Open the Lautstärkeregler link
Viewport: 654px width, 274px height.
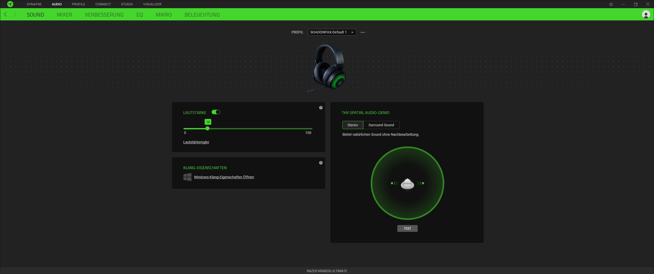point(196,142)
